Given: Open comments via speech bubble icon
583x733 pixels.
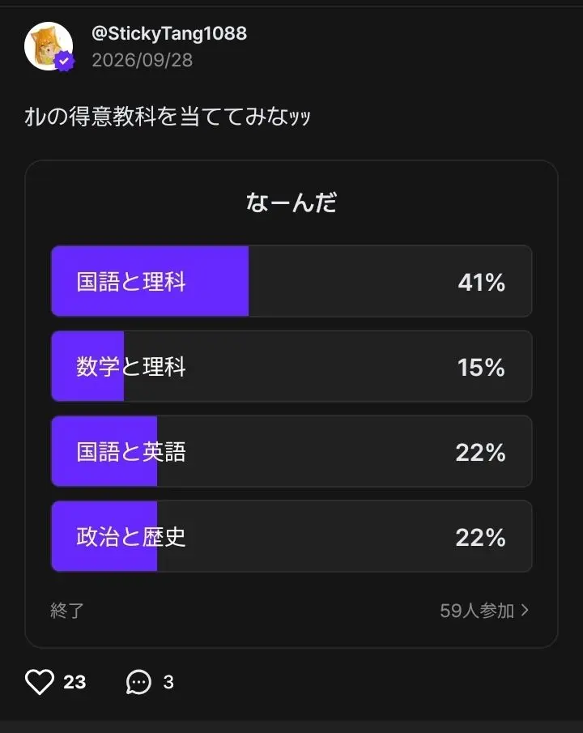Looking at the screenshot, I should click(138, 682).
